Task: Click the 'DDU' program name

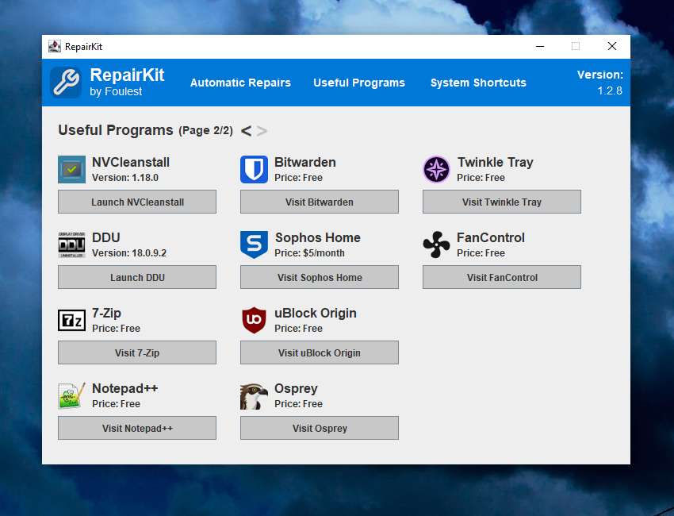Action: point(106,237)
